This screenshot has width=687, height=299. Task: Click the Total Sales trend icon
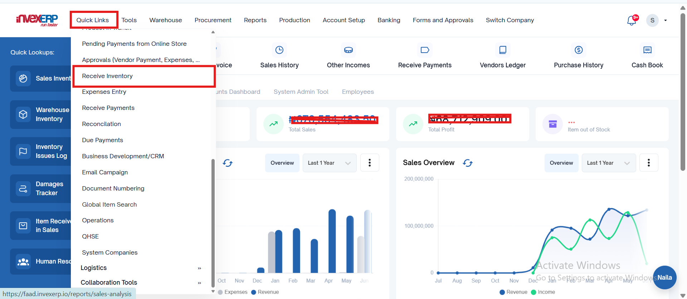click(x=274, y=124)
